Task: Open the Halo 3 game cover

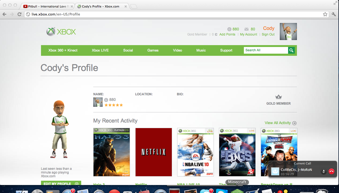Action: [111, 152]
